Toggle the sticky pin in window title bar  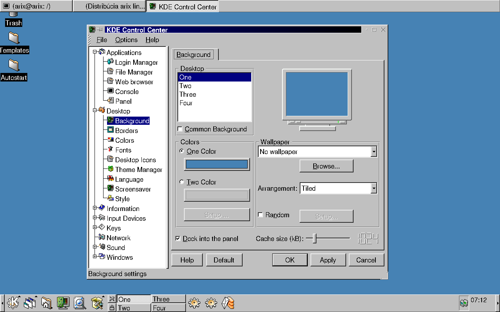pos(100,30)
